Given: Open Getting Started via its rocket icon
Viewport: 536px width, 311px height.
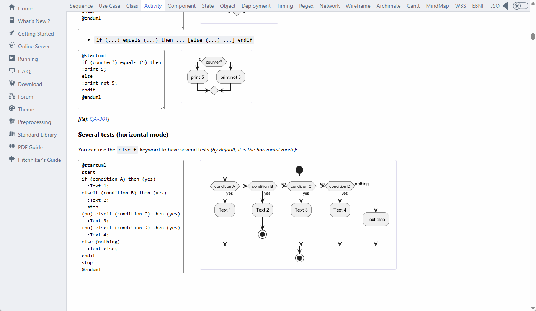Looking at the screenshot, I should click(x=12, y=33).
